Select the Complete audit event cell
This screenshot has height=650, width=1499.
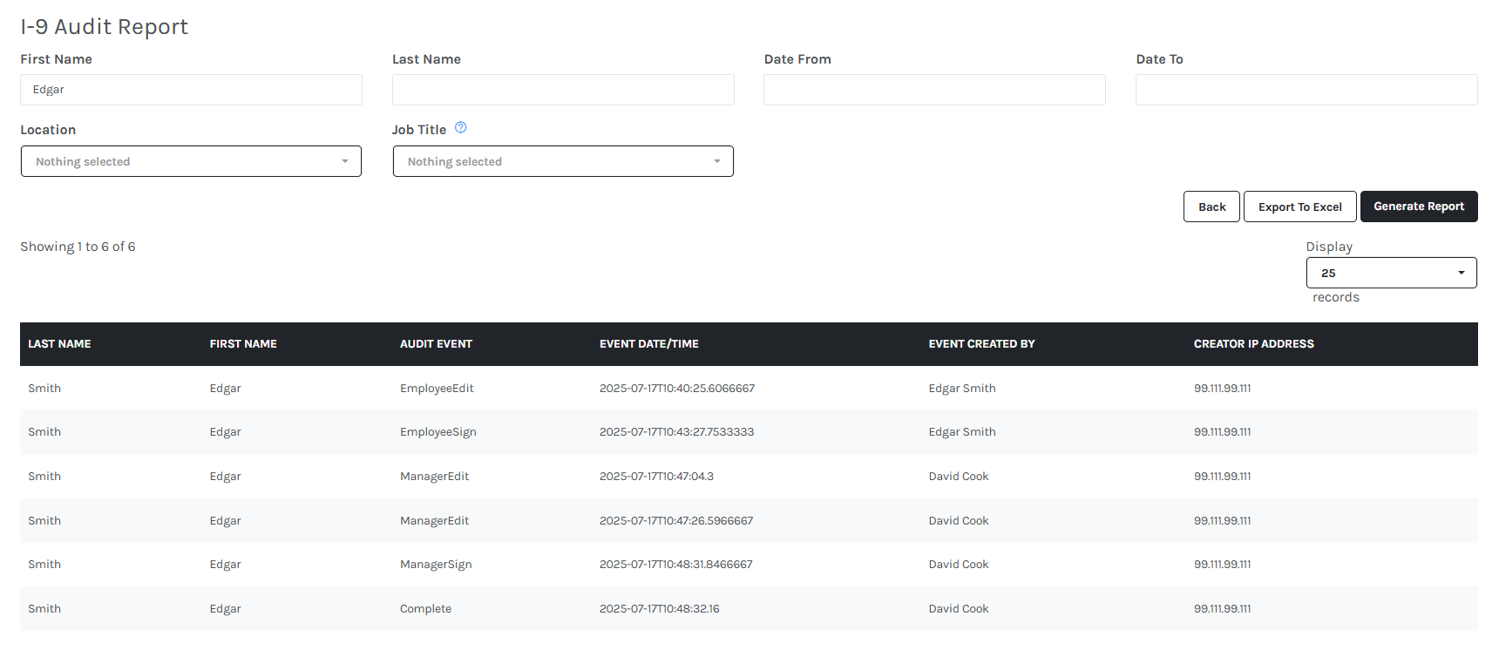click(425, 609)
